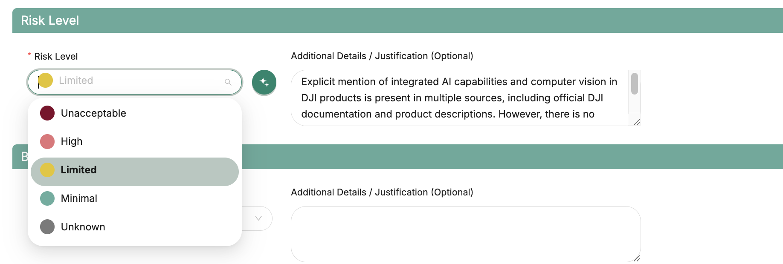Click the yellow Limited color dot in list
This screenshot has height=264, width=783.
click(x=47, y=170)
